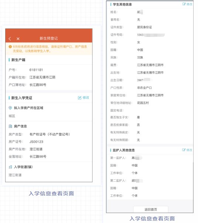Click the 监护人其他信息 section heading

[124, 150]
